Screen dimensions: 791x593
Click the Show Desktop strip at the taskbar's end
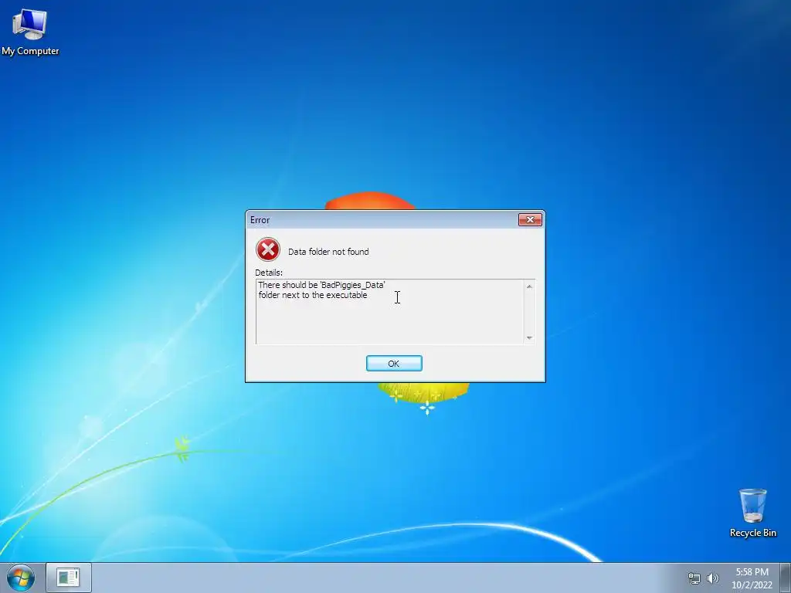(786, 578)
